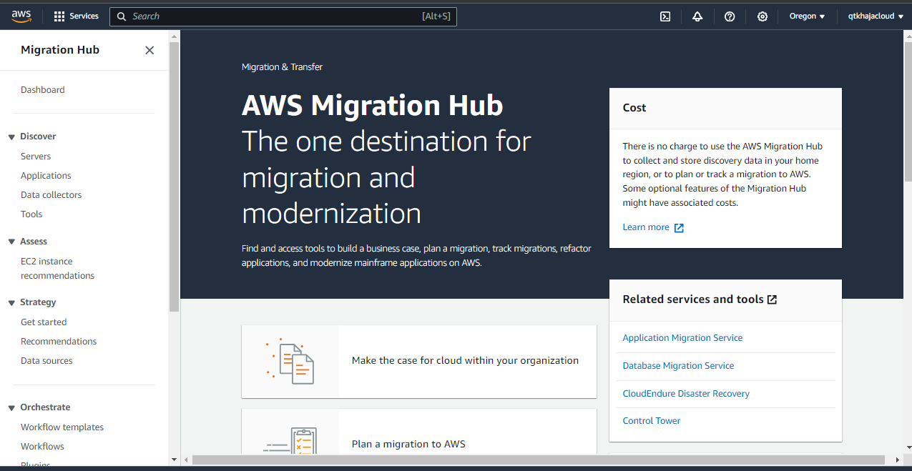The image size is (912, 471).
Task: Click the sidebar scrollbar down arrow
Action: (x=174, y=460)
